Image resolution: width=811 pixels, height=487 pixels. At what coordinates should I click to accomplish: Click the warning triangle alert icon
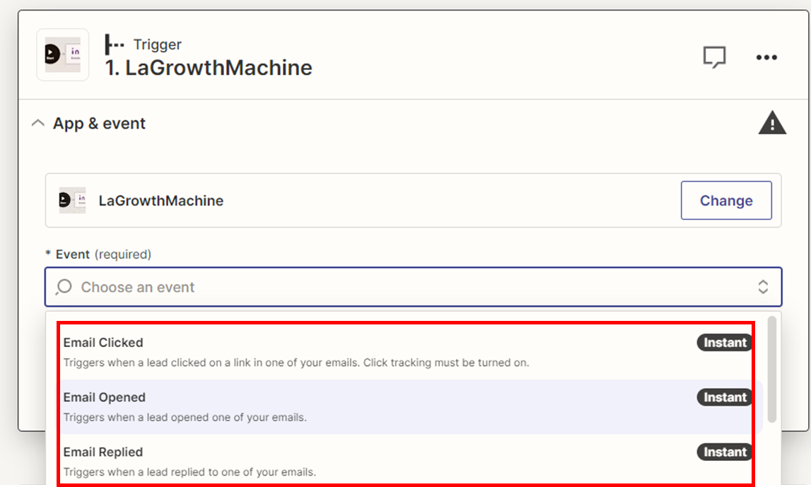772,123
